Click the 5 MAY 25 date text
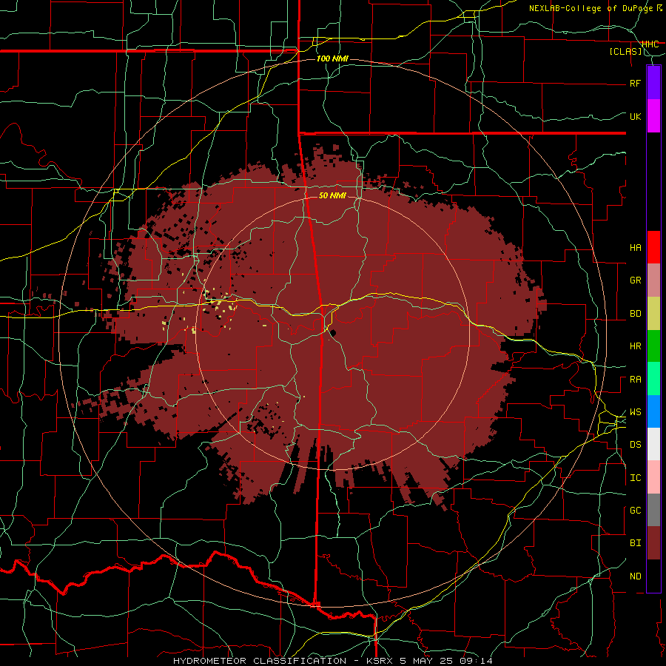 [427, 661]
